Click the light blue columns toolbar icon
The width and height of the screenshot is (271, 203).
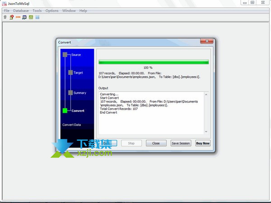37,17
